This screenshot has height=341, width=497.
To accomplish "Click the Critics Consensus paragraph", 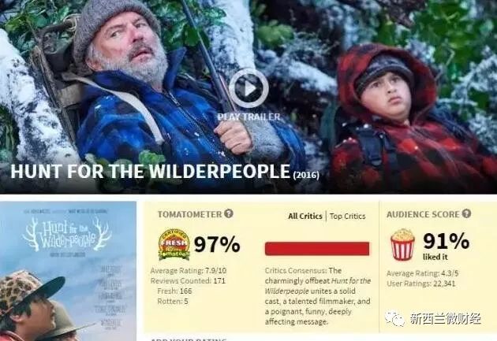I will click(318, 296).
